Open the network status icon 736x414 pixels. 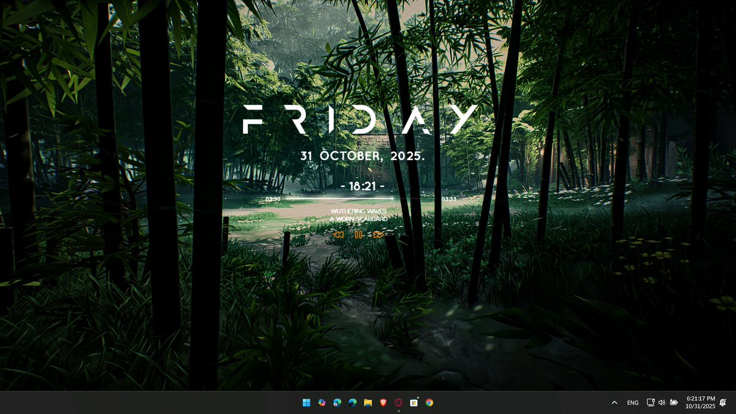click(651, 403)
